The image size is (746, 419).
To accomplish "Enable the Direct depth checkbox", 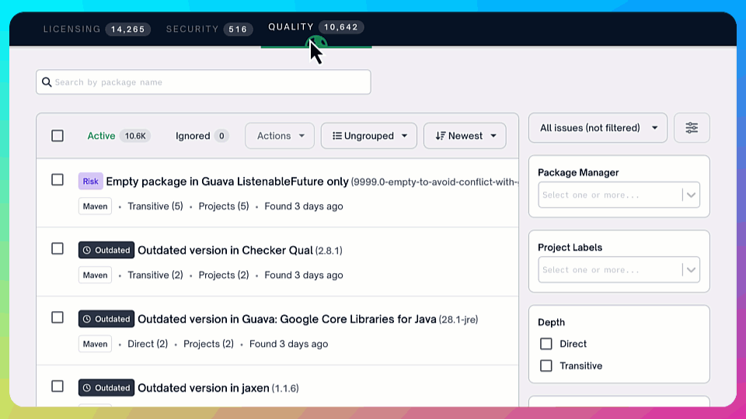I will point(546,344).
